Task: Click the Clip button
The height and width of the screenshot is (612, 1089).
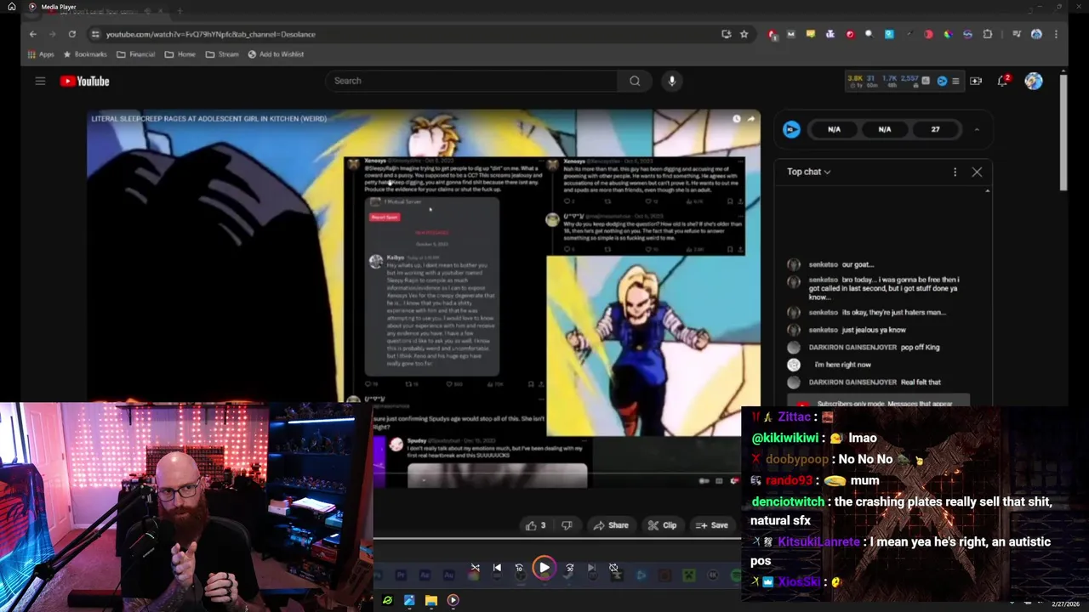Action: point(662,525)
